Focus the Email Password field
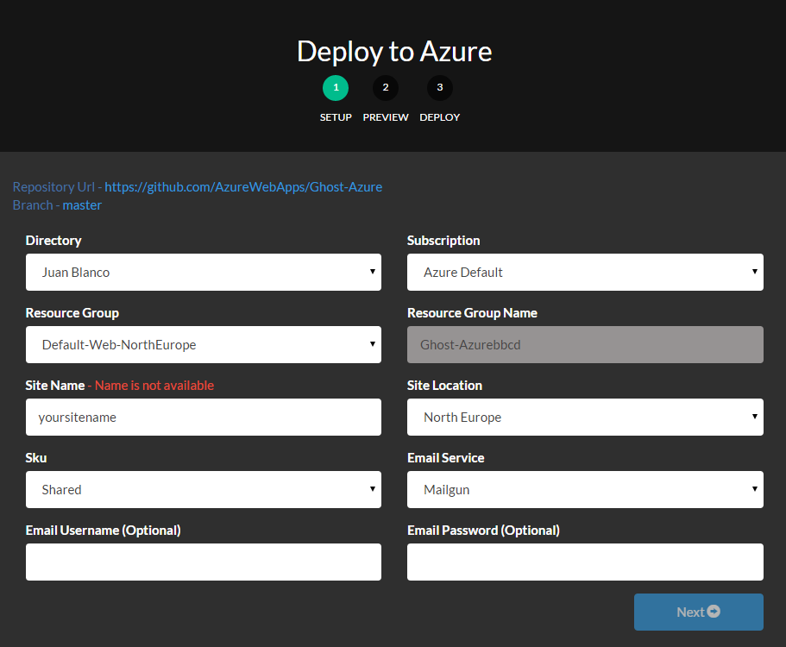This screenshot has width=786, height=647. 585,562
